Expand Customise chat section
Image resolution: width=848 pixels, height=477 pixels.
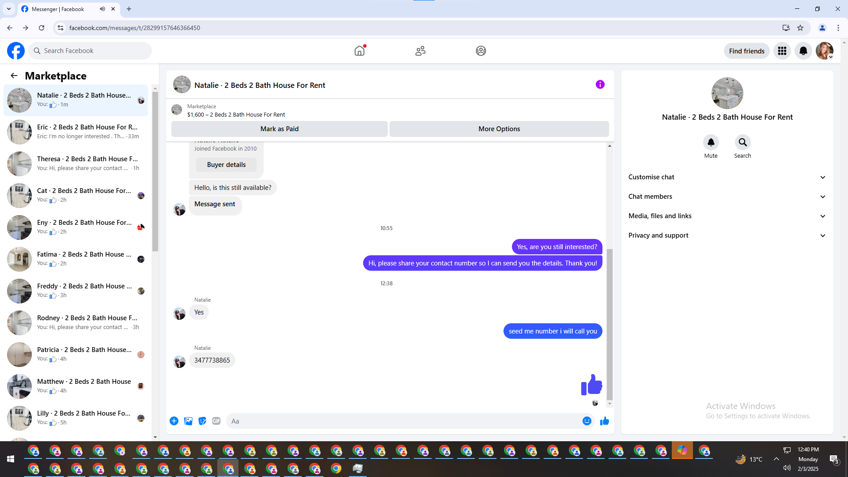coord(727,177)
